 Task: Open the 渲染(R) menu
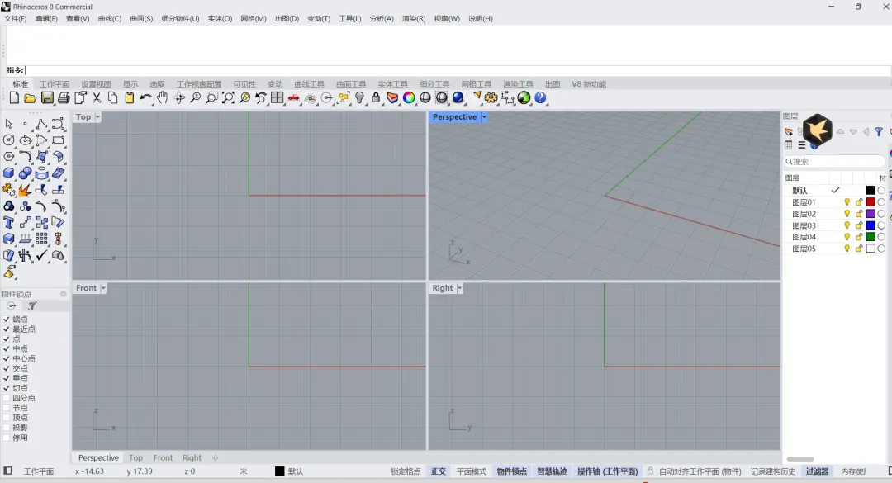click(x=414, y=19)
